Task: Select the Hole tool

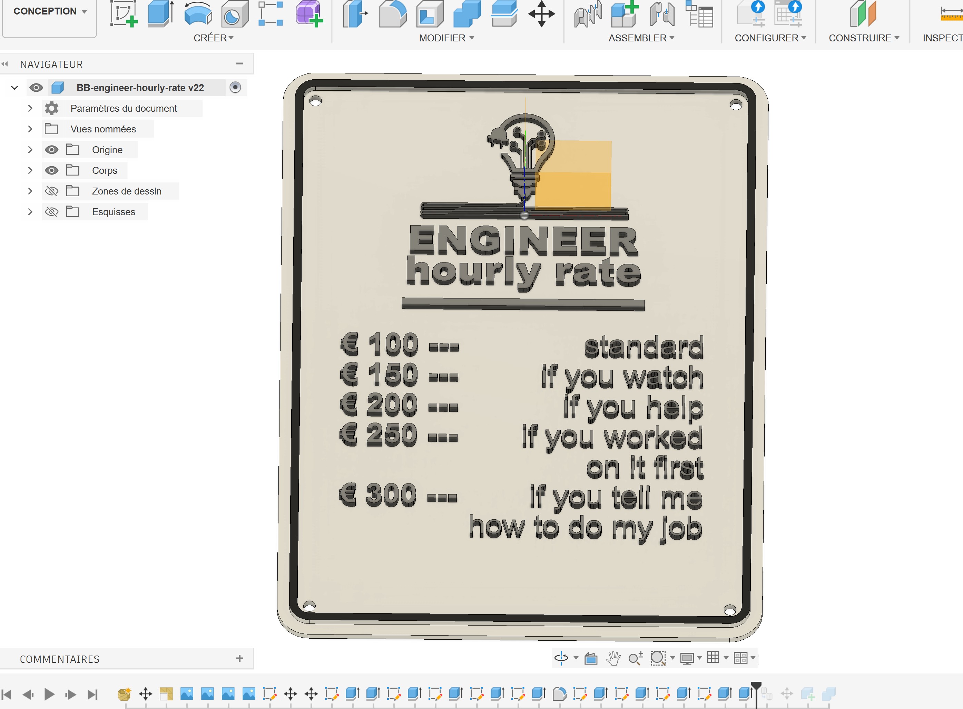Action: [x=235, y=13]
